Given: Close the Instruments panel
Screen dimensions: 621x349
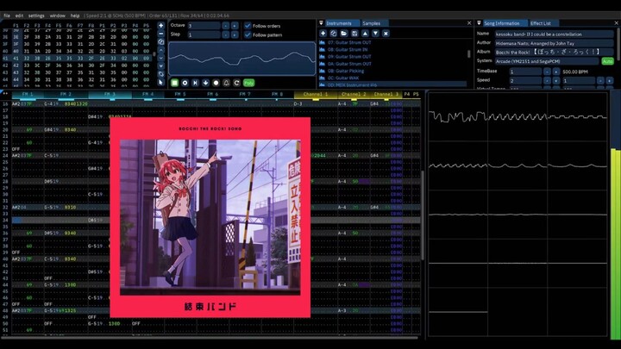Looking at the screenshot, I should (x=469, y=23).
